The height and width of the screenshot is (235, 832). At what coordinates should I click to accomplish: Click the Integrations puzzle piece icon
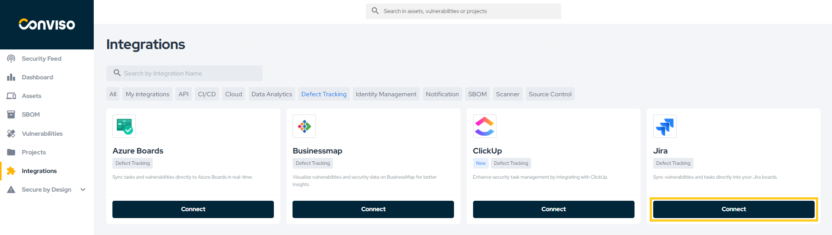pos(11,171)
